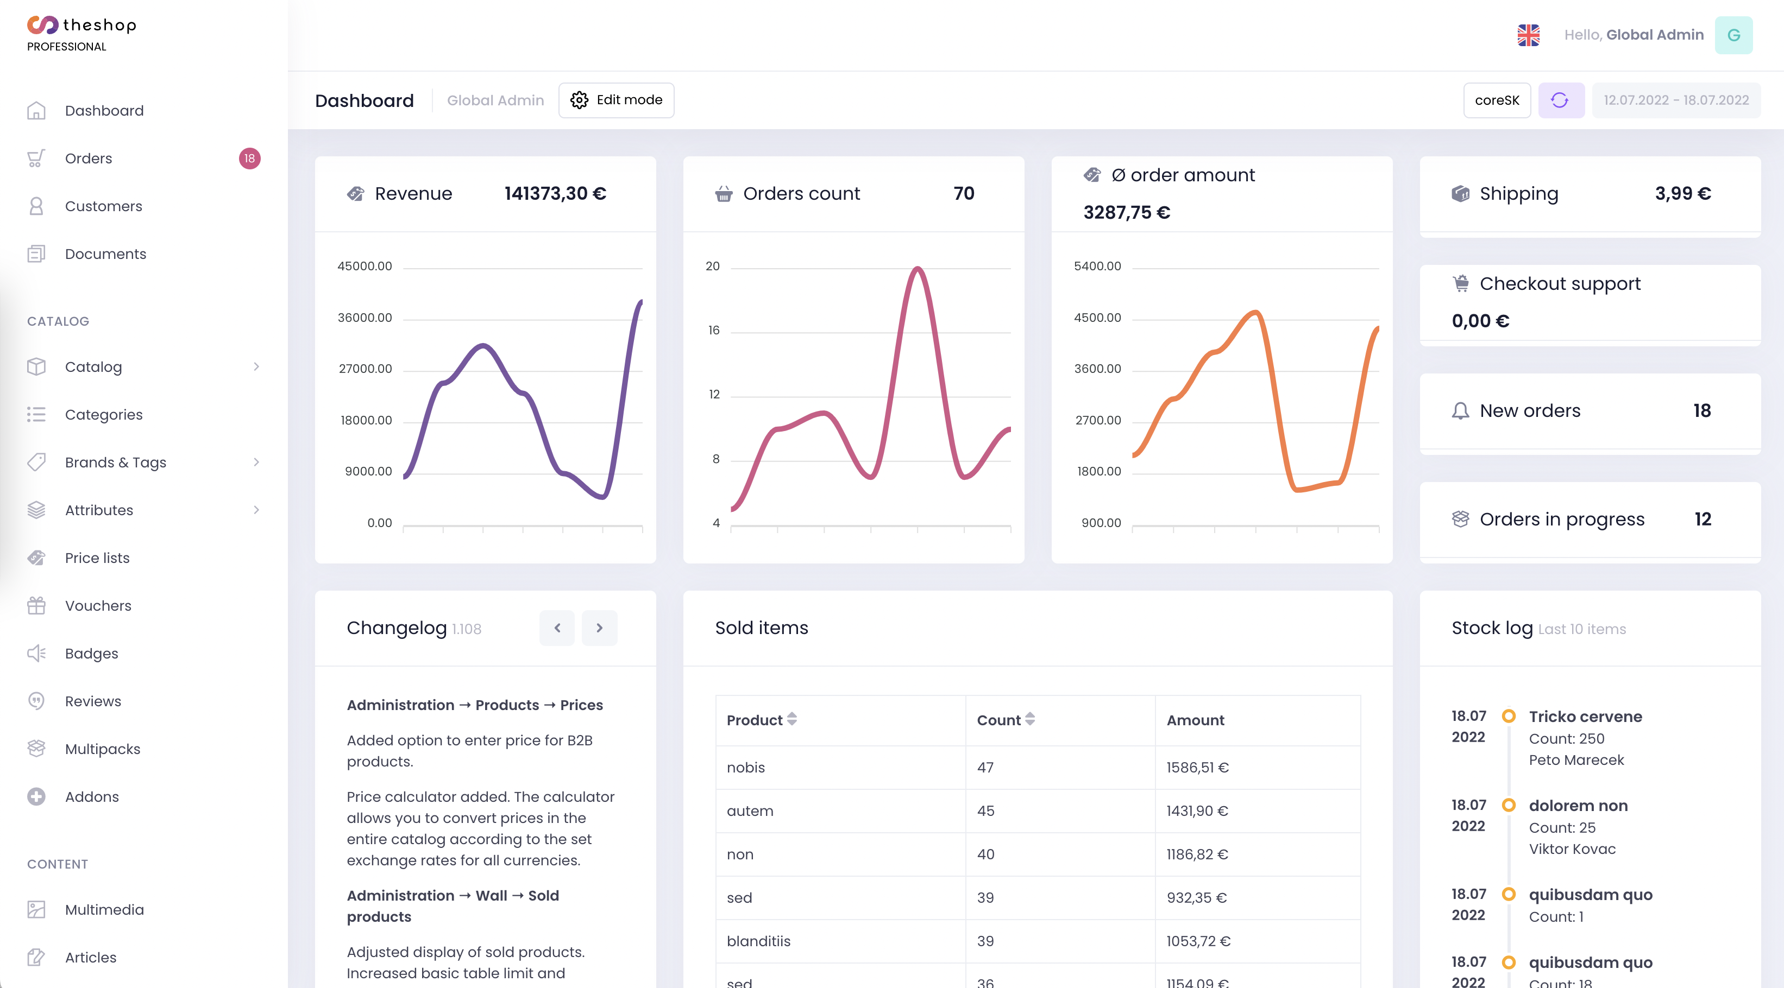Screen dimensions: 1784x988
Task: Open the Customers menu item
Action: point(144,206)
